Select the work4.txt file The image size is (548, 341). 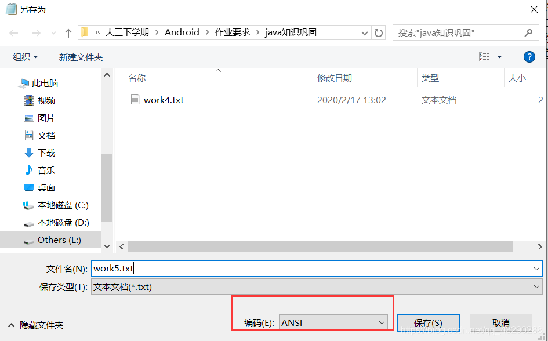click(164, 100)
